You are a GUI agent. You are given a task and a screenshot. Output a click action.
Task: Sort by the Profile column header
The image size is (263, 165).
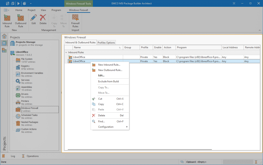tap(146, 47)
